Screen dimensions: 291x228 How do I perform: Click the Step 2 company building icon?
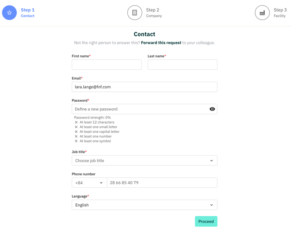click(135, 13)
